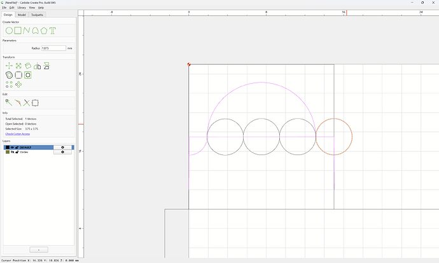The image size is (439, 263).
Task: Toggle visibility of the DEFAULT layer
Action: [x=12, y=147]
